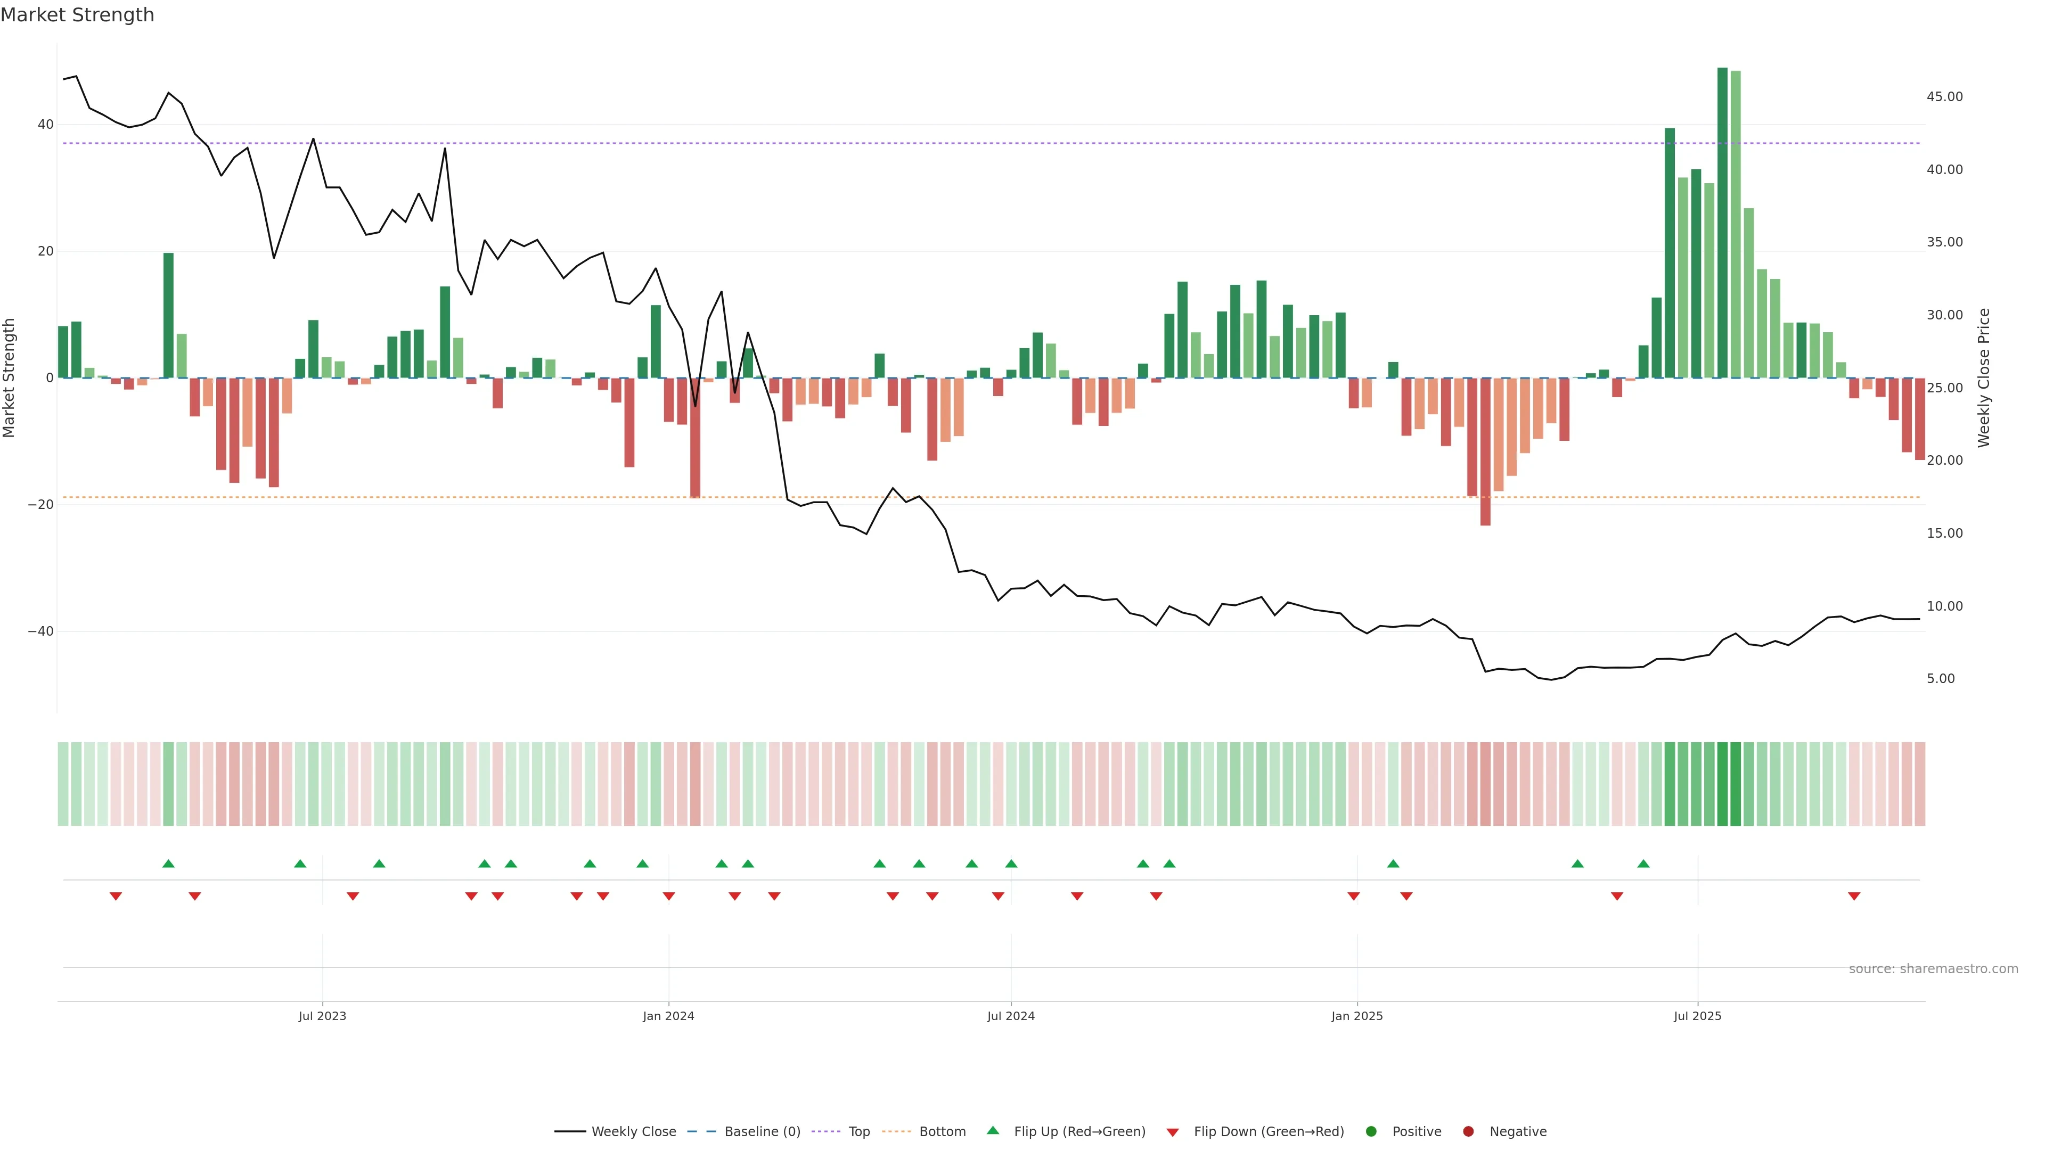Click the first green flip-up marker
Image resolution: width=2045 pixels, height=1150 pixels.
pyautogui.click(x=168, y=864)
